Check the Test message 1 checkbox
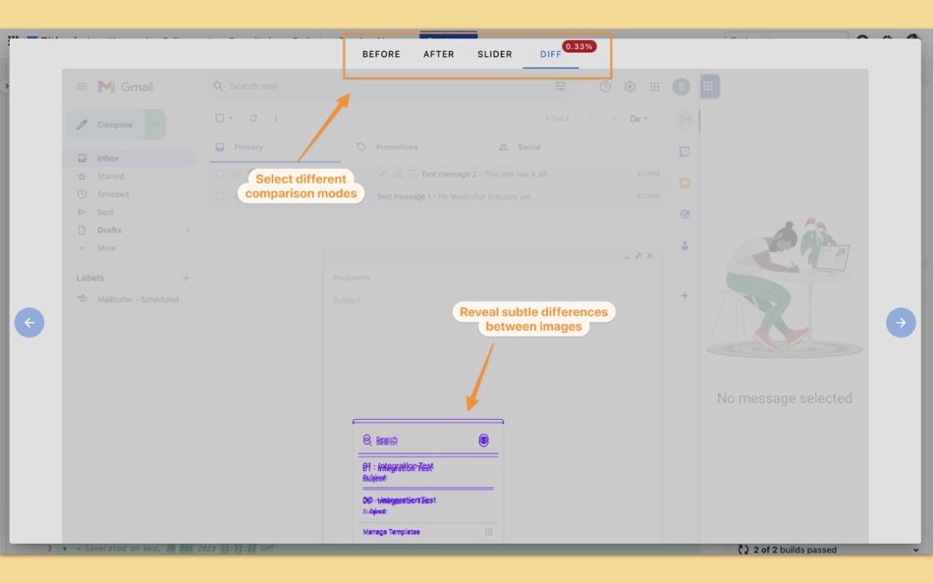Image resolution: width=933 pixels, height=583 pixels. [220, 196]
